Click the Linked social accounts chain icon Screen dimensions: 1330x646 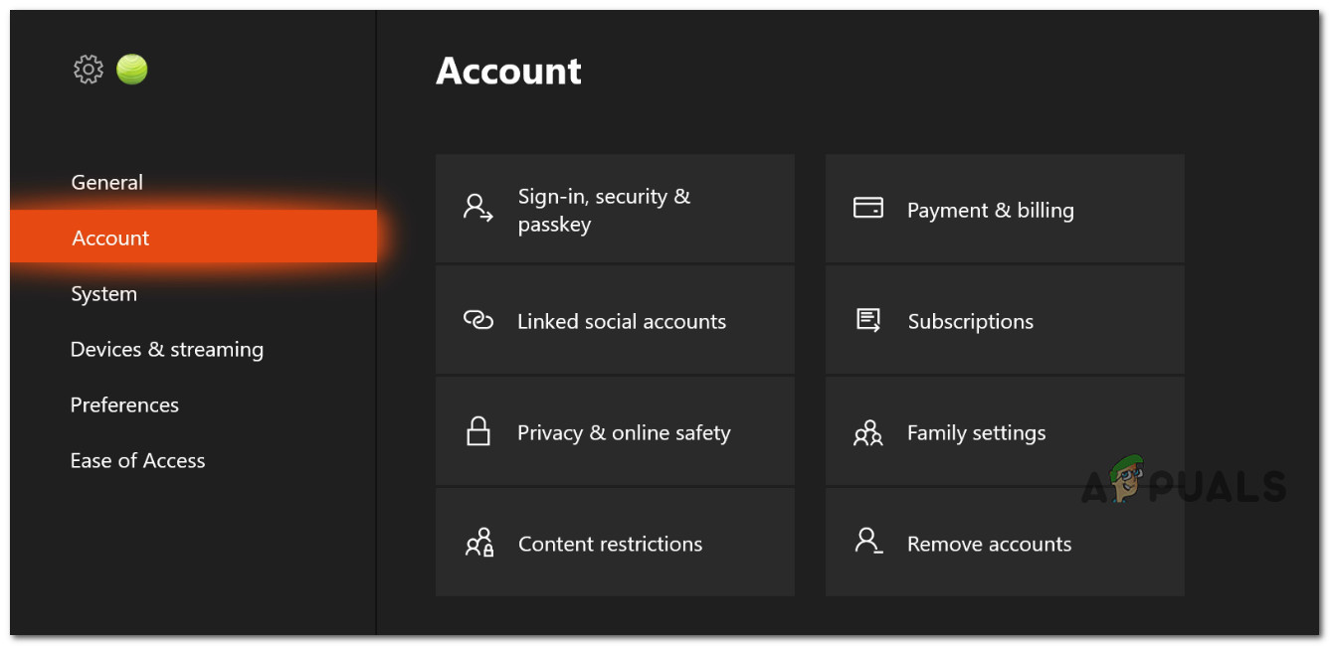click(478, 320)
